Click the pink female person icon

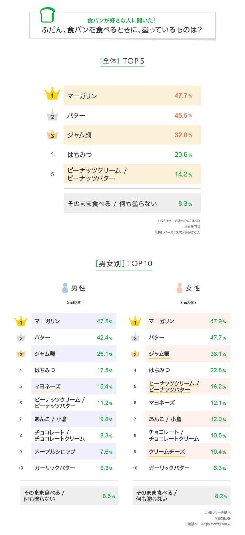coord(179,288)
